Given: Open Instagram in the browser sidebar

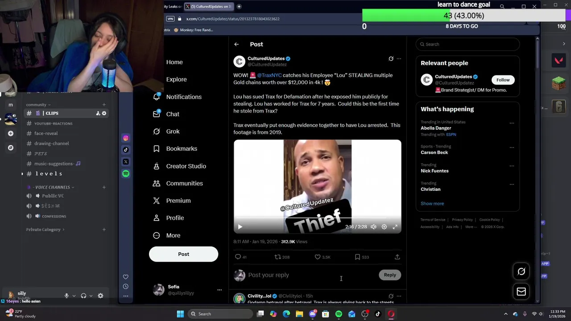Looking at the screenshot, I should coord(126,138).
